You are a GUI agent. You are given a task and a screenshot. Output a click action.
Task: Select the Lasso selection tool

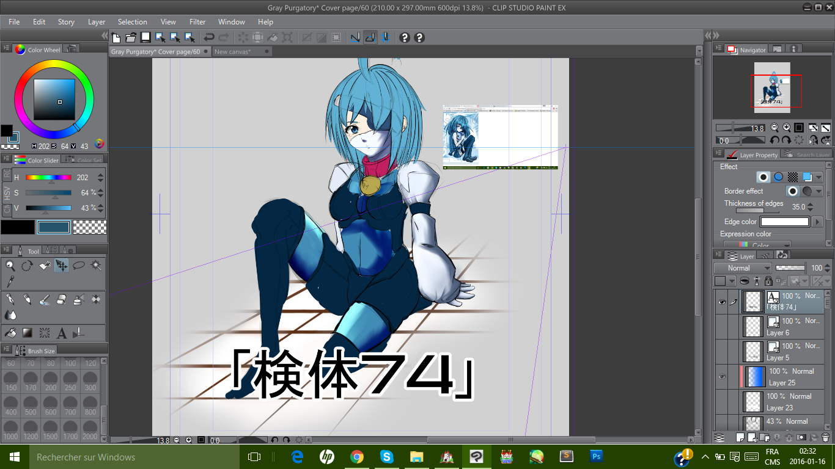pyautogui.click(x=79, y=266)
